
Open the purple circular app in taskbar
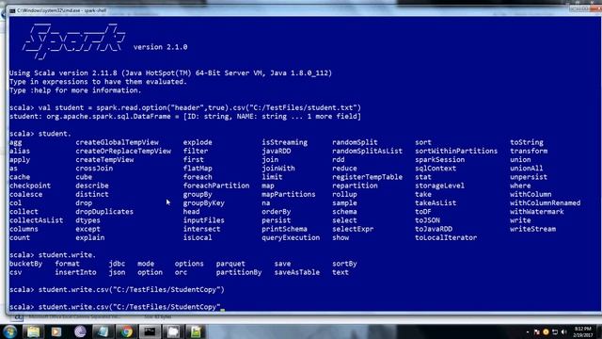pyautogui.click(x=80, y=331)
